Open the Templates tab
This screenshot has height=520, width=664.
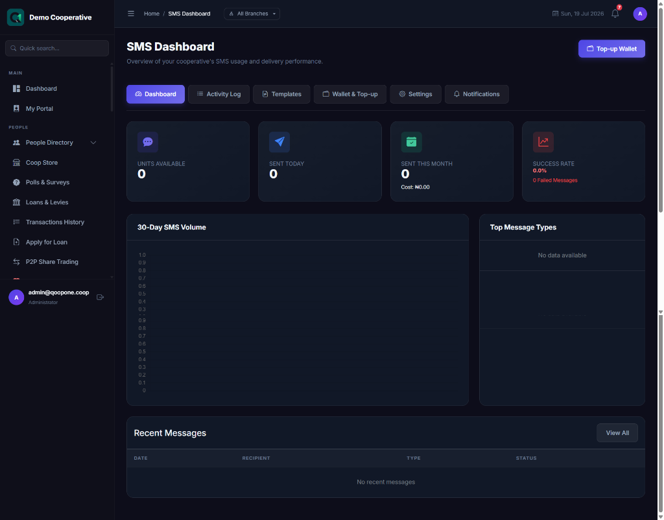(281, 94)
